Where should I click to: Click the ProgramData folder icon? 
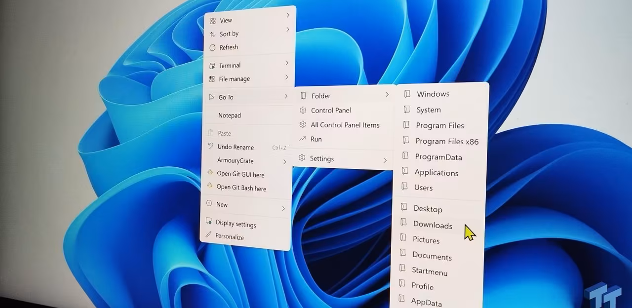[405, 156]
